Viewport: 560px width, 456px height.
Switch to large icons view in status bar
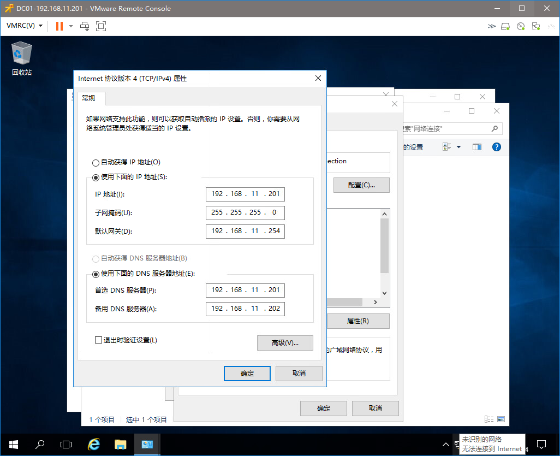coord(501,419)
